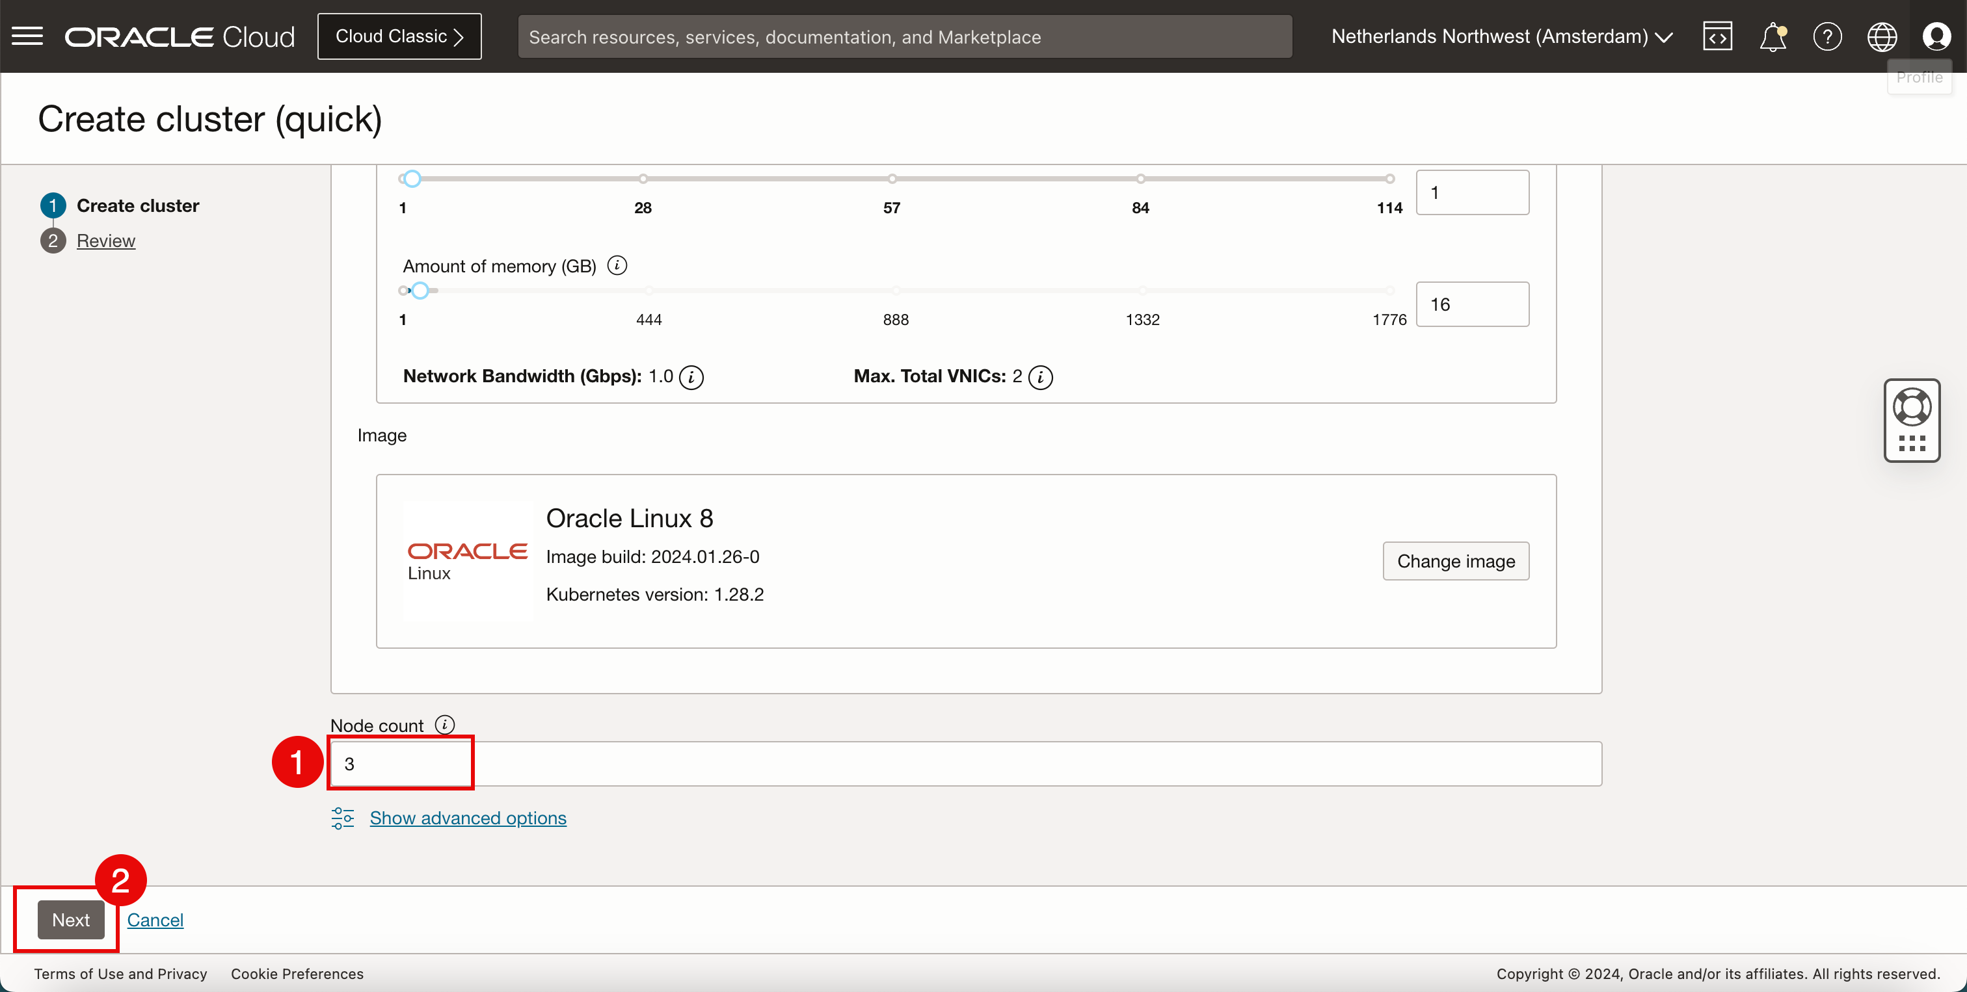Expand the Netherlands Northwest region dropdown
This screenshot has width=1967, height=992.
(x=1502, y=36)
